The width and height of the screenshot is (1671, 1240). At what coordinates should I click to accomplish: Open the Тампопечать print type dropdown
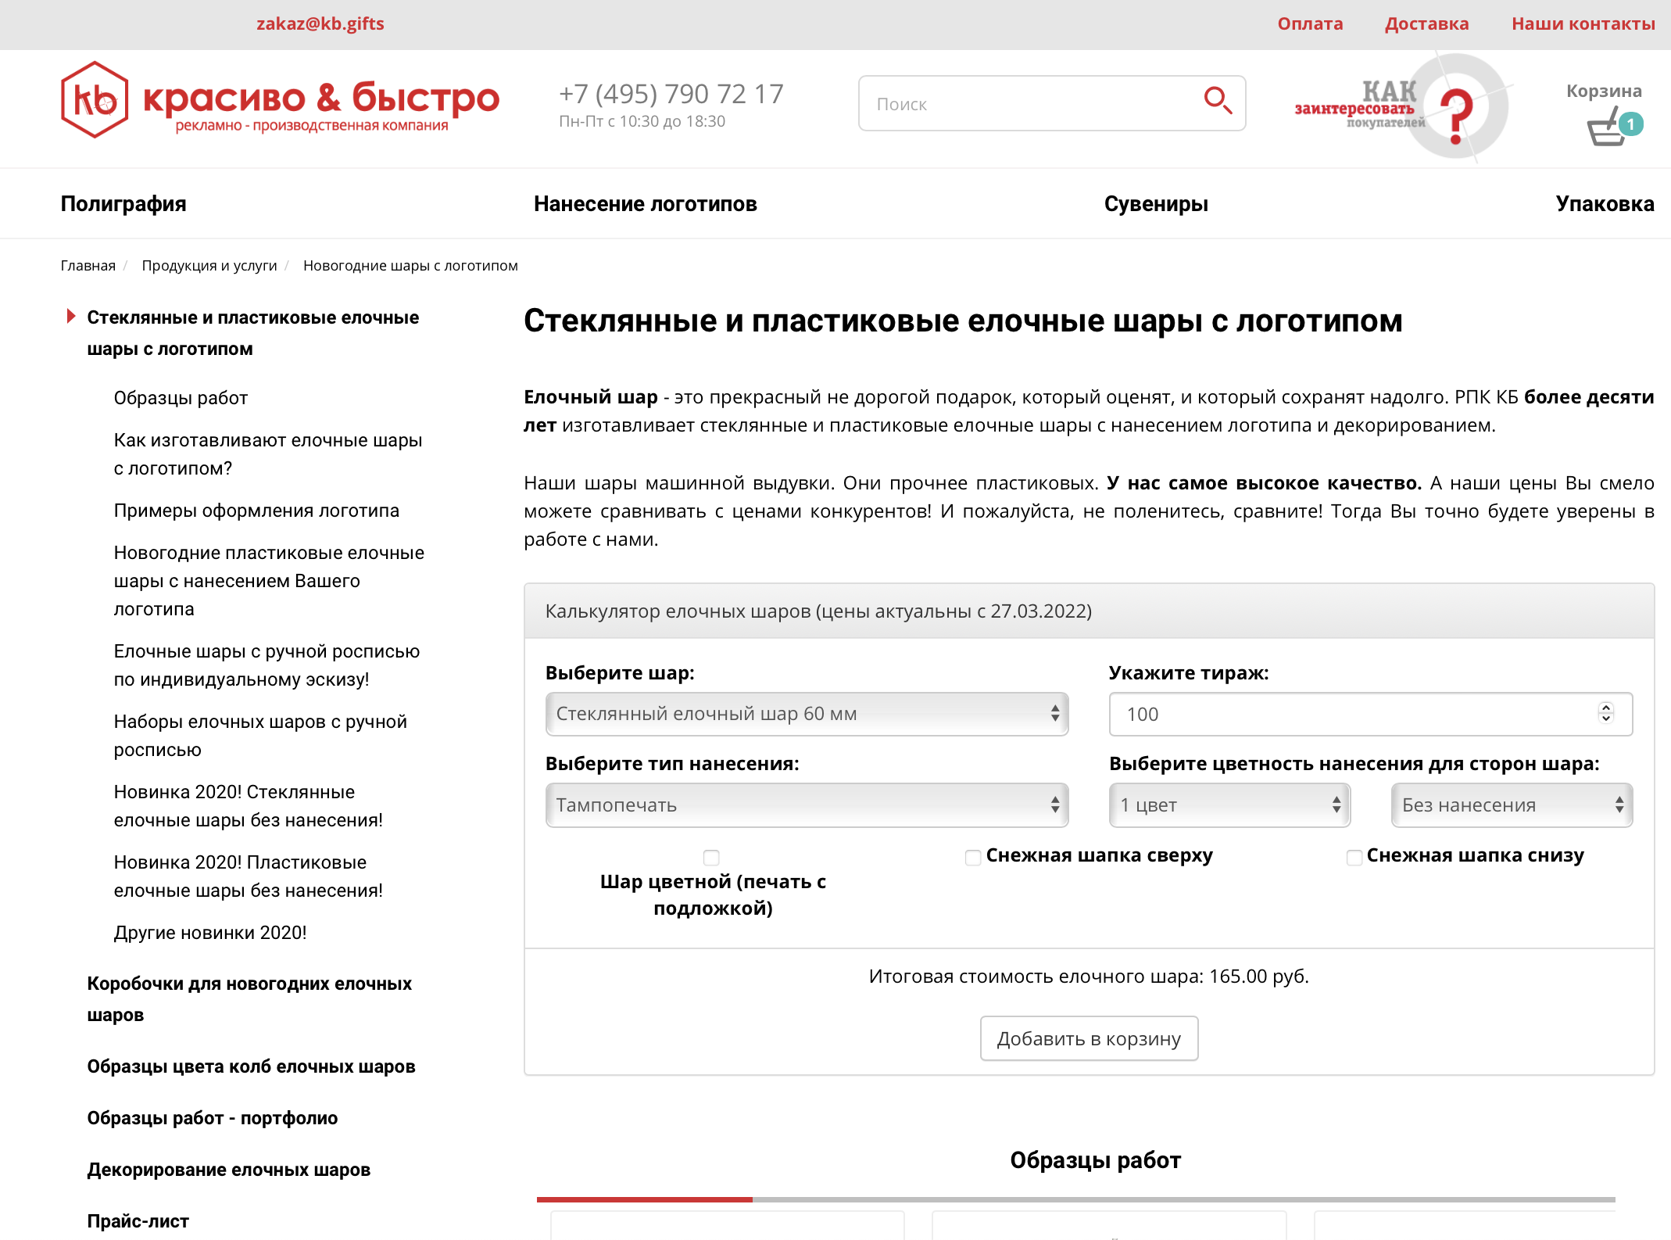click(x=807, y=805)
